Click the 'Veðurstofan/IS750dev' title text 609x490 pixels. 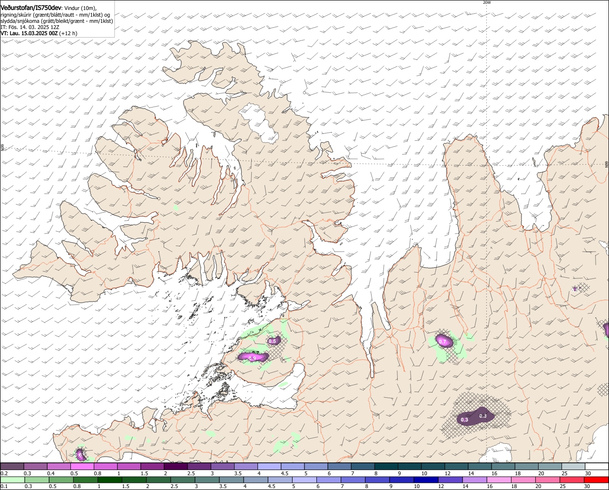pos(31,8)
